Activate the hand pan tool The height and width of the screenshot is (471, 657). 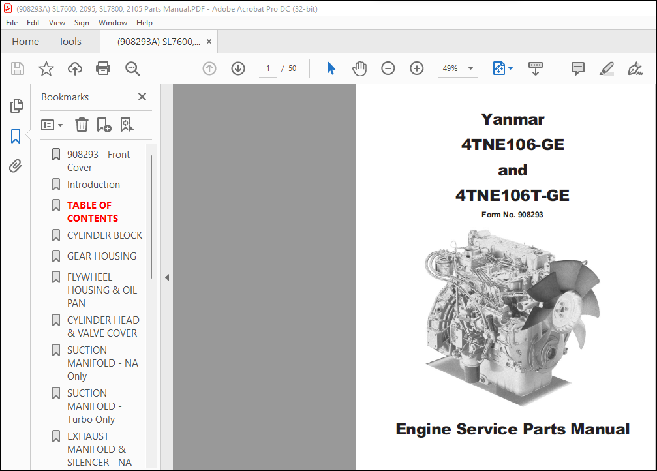point(359,68)
